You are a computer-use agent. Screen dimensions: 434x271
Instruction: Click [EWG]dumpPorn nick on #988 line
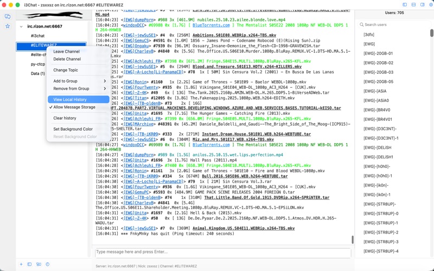click(x=138, y=20)
